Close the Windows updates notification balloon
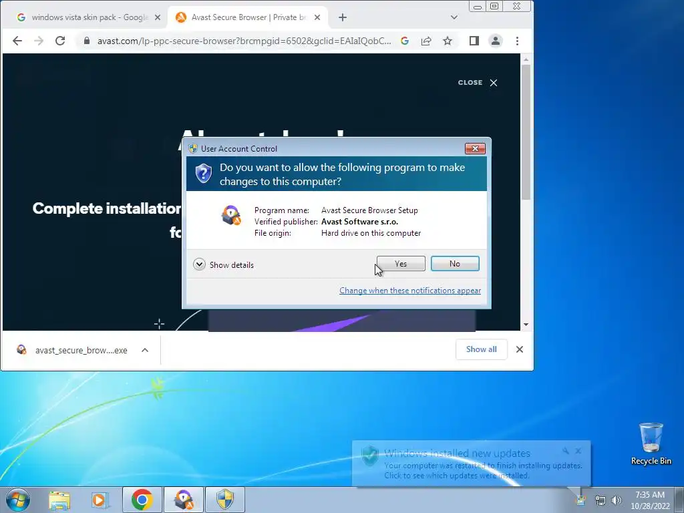 pos(578,451)
